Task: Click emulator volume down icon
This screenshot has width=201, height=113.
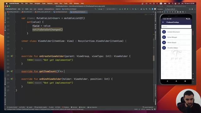Action: coord(162,12)
